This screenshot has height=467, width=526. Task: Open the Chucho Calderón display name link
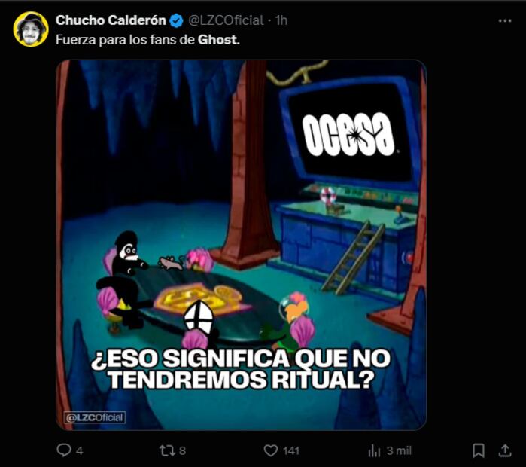(111, 20)
